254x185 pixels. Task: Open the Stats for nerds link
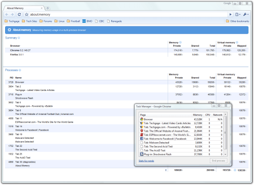tap(146, 161)
